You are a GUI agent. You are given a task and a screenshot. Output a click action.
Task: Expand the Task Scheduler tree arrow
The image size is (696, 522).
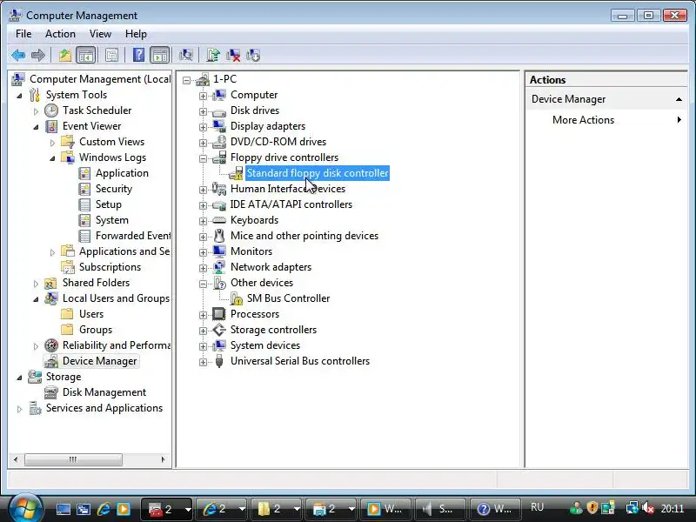click(36, 111)
